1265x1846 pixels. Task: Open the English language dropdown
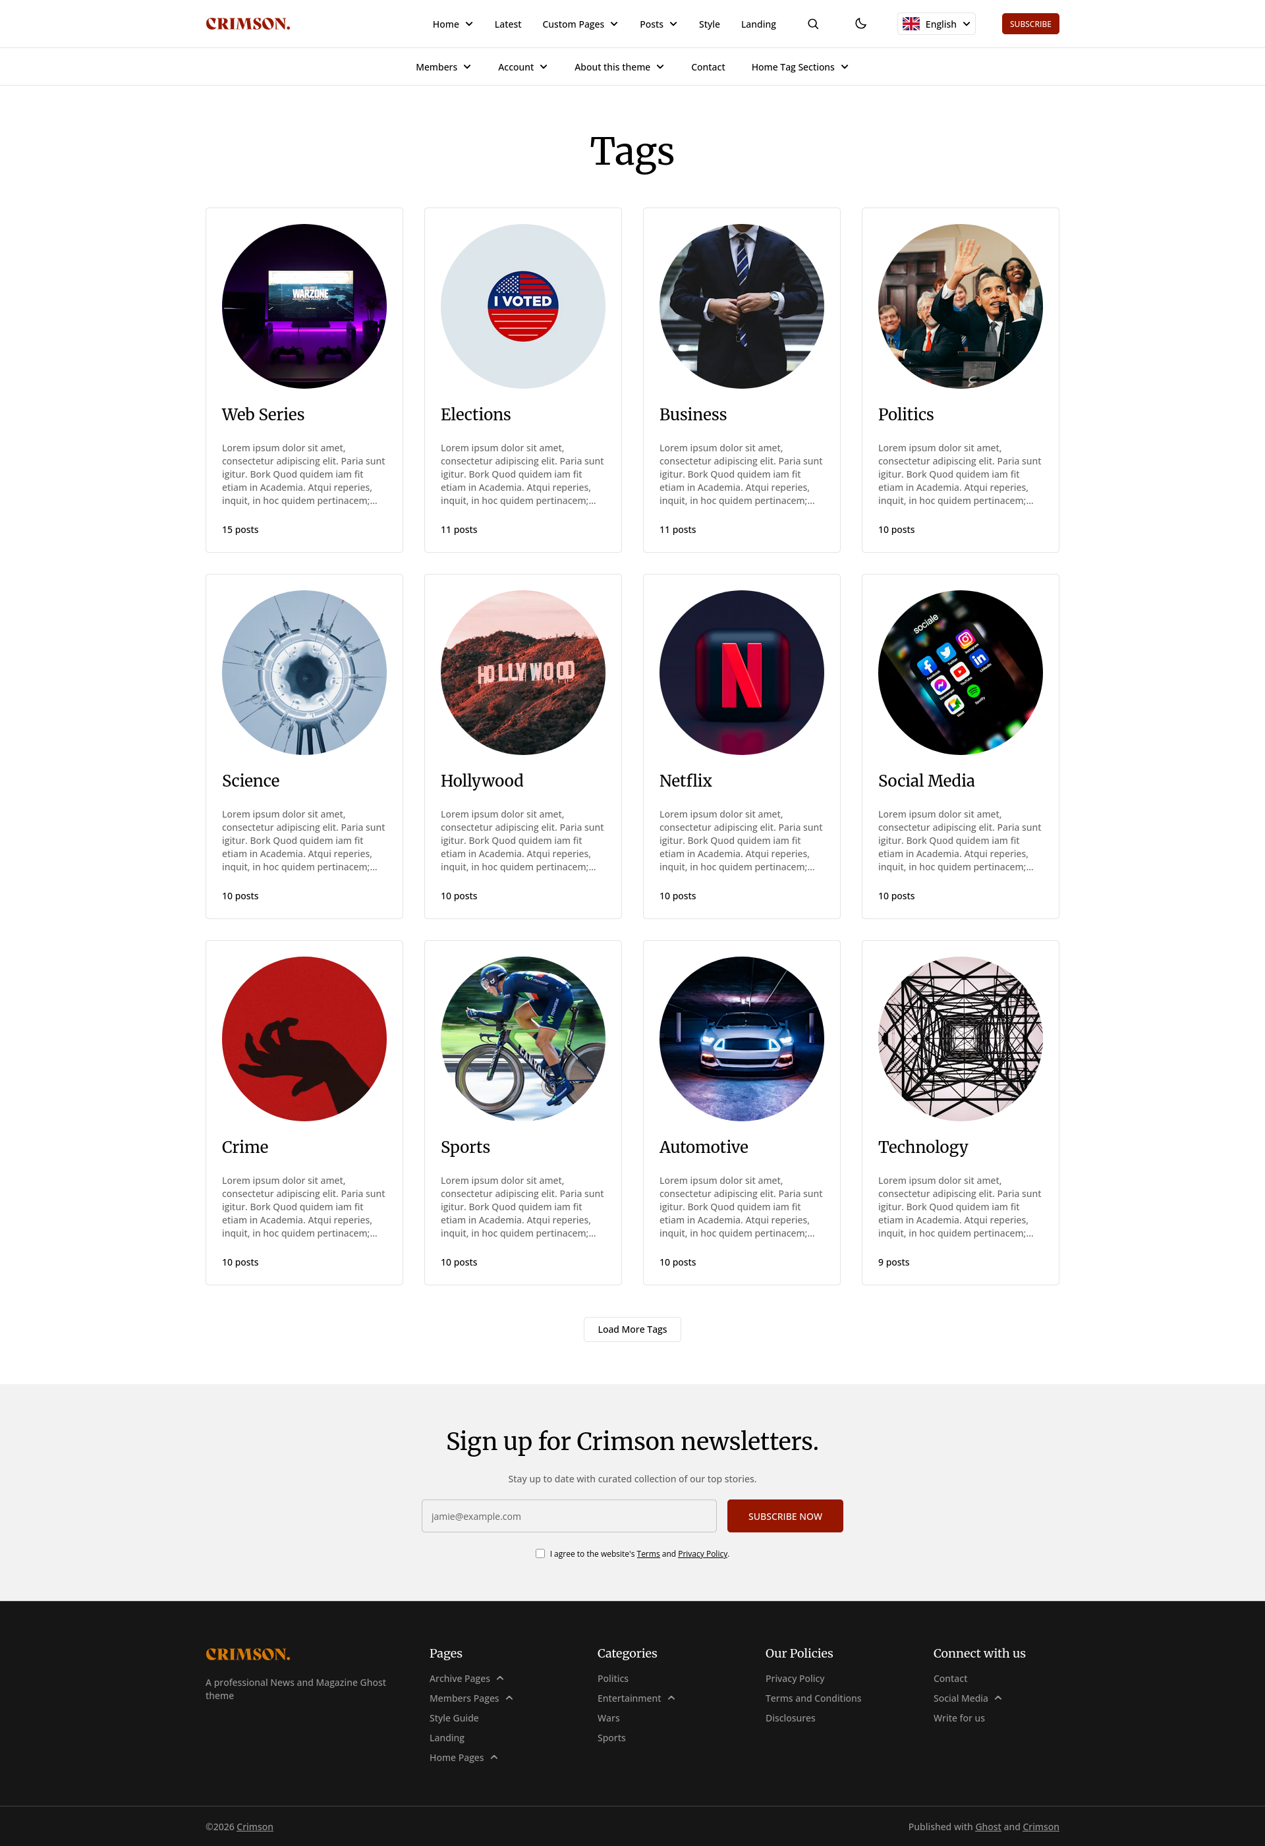click(936, 24)
